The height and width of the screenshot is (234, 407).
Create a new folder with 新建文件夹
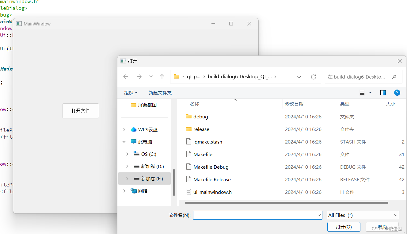tap(160, 93)
